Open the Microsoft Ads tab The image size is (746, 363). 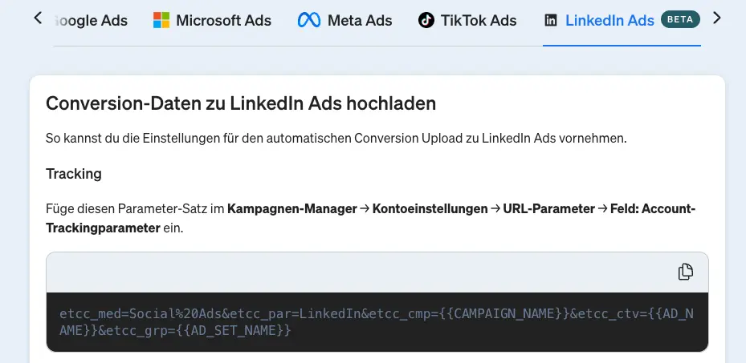point(223,20)
